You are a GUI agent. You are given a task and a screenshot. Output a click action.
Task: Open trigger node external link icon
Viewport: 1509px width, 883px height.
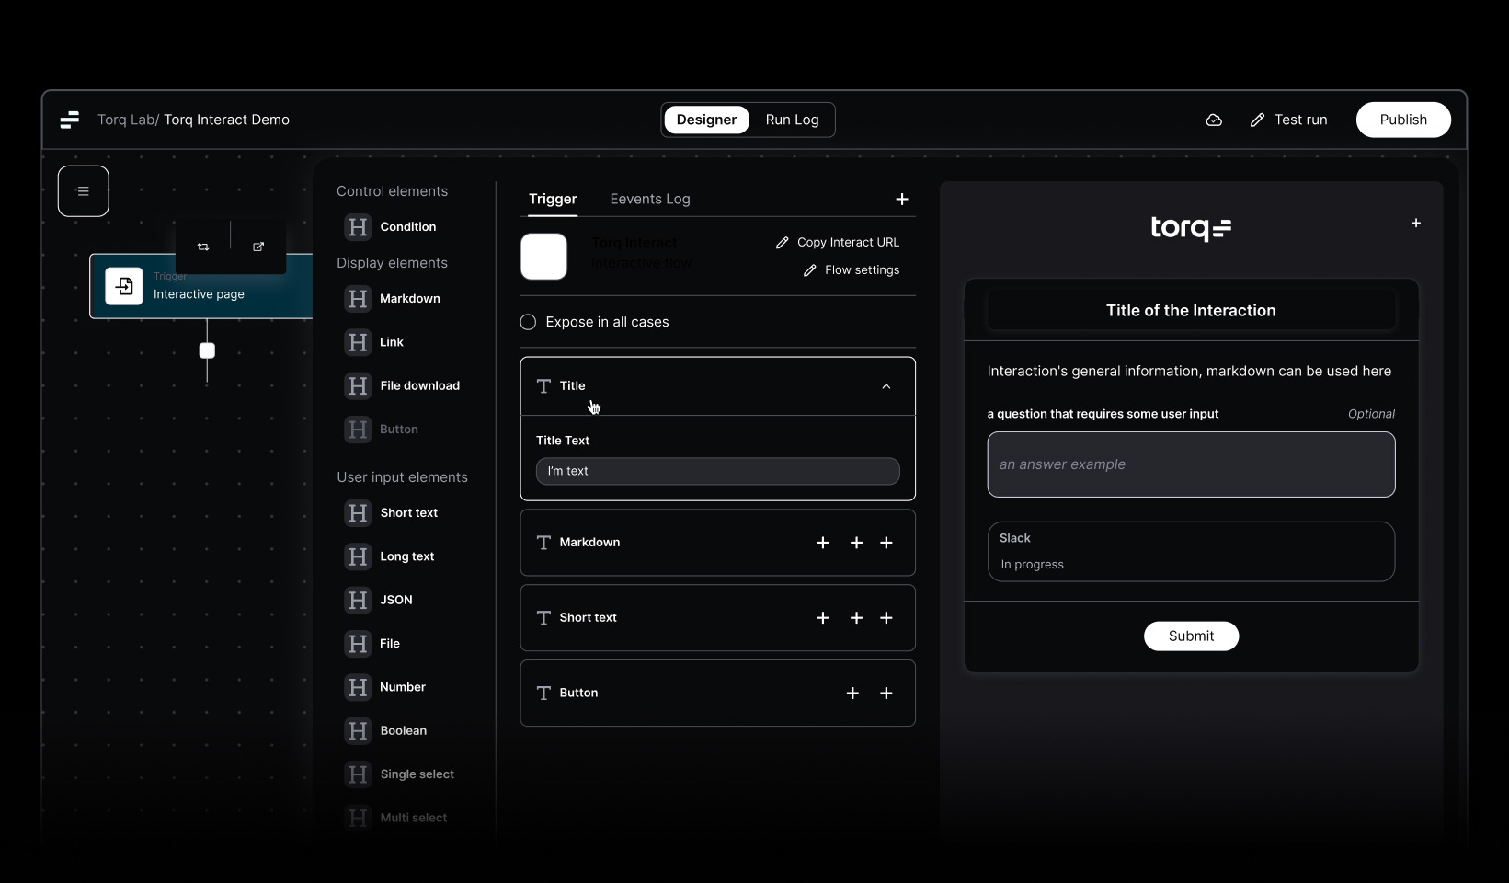pyautogui.click(x=258, y=247)
